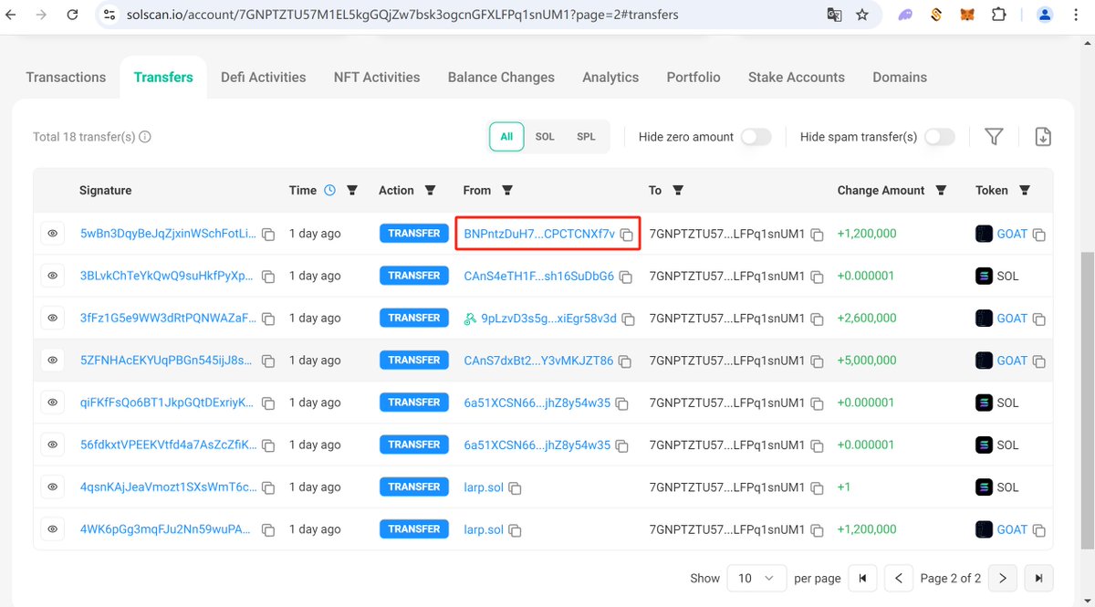
Task: Preview transaction 5ZFNHAcEKY with the eye icon
Action: click(x=53, y=360)
